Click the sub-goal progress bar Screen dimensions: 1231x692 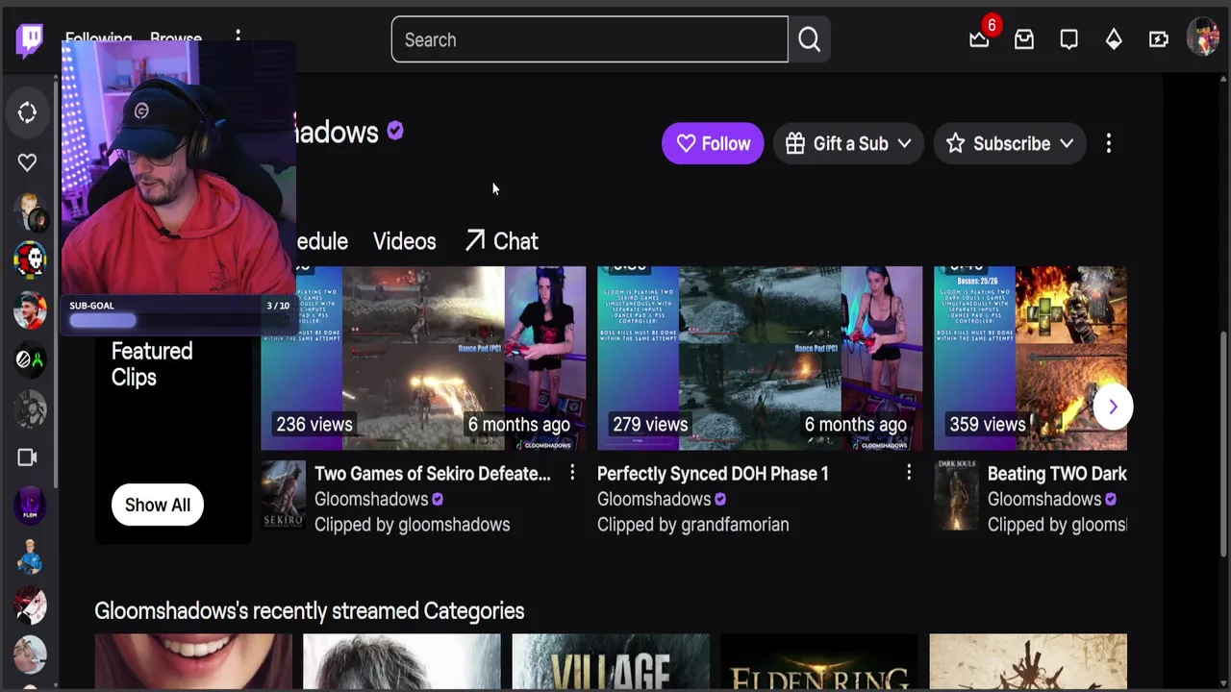tap(180, 321)
